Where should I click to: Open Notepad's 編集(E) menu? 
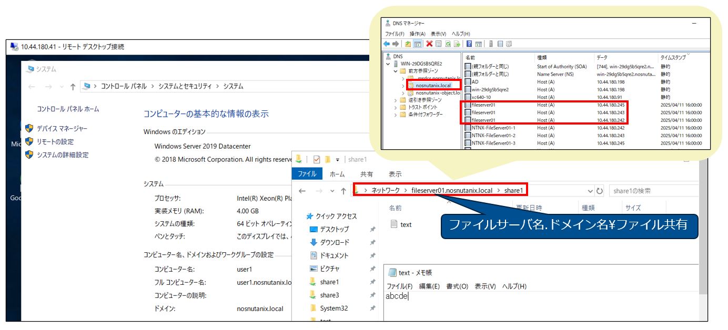[429, 286]
